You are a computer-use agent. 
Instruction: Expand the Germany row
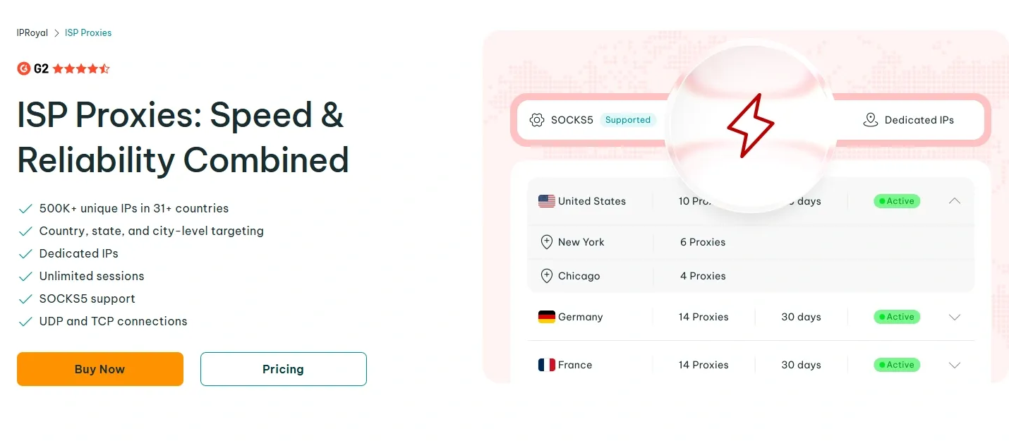pos(955,317)
